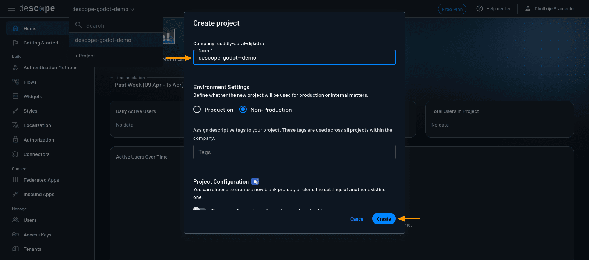The height and width of the screenshot is (260, 589).
Task: Toggle the clone configuration switch
Action: [x=199, y=210]
